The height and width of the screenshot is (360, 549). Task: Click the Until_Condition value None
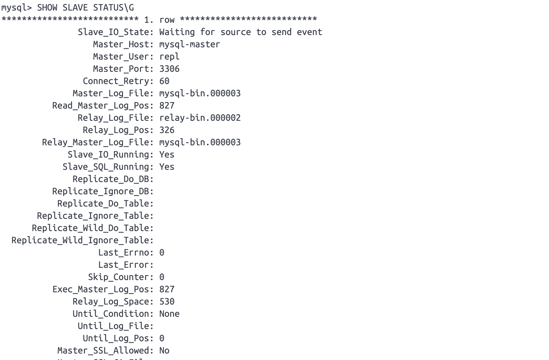169,314
